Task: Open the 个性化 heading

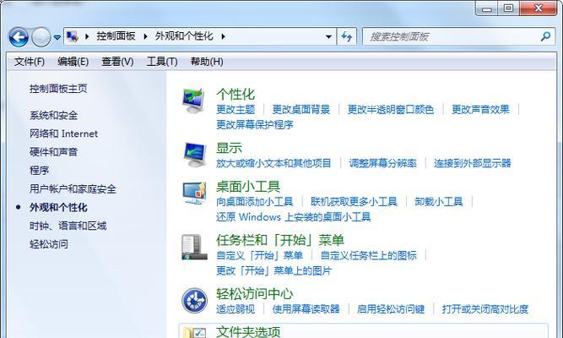Action: [x=235, y=94]
